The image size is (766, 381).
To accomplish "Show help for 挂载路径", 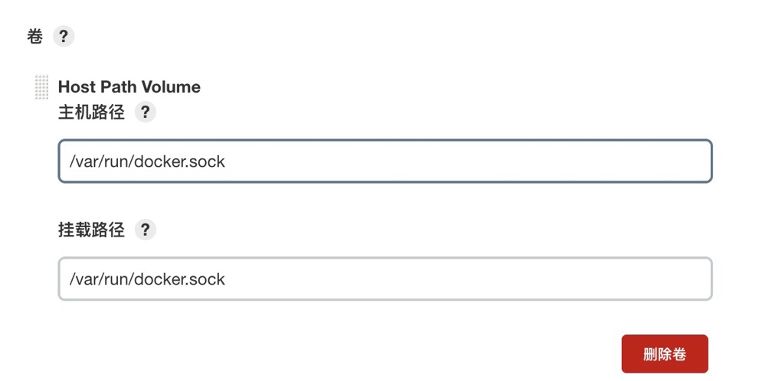I will tap(145, 230).
